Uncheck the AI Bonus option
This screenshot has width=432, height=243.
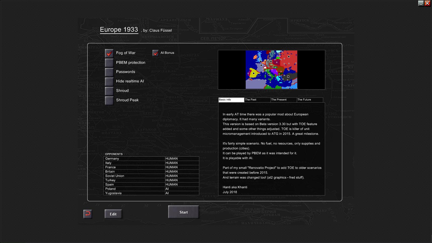(156, 53)
